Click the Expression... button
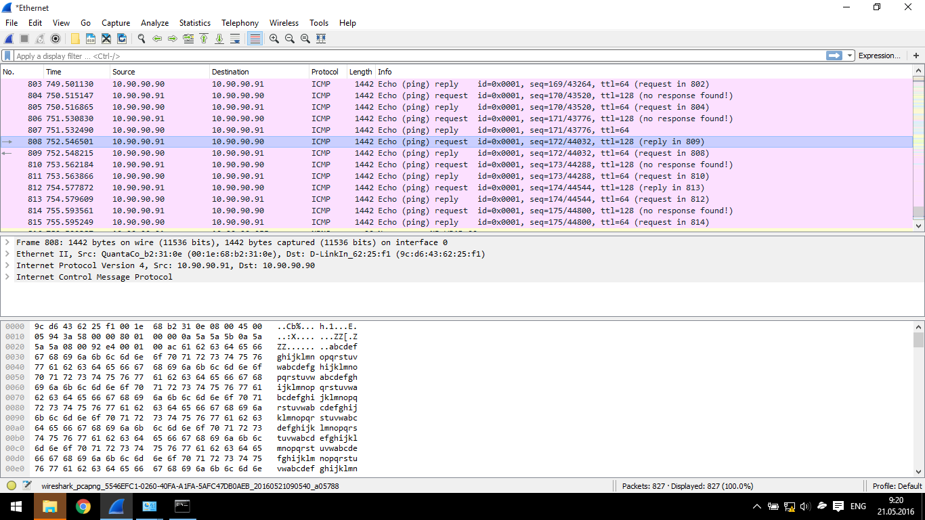The width and height of the screenshot is (925, 520). (x=879, y=56)
